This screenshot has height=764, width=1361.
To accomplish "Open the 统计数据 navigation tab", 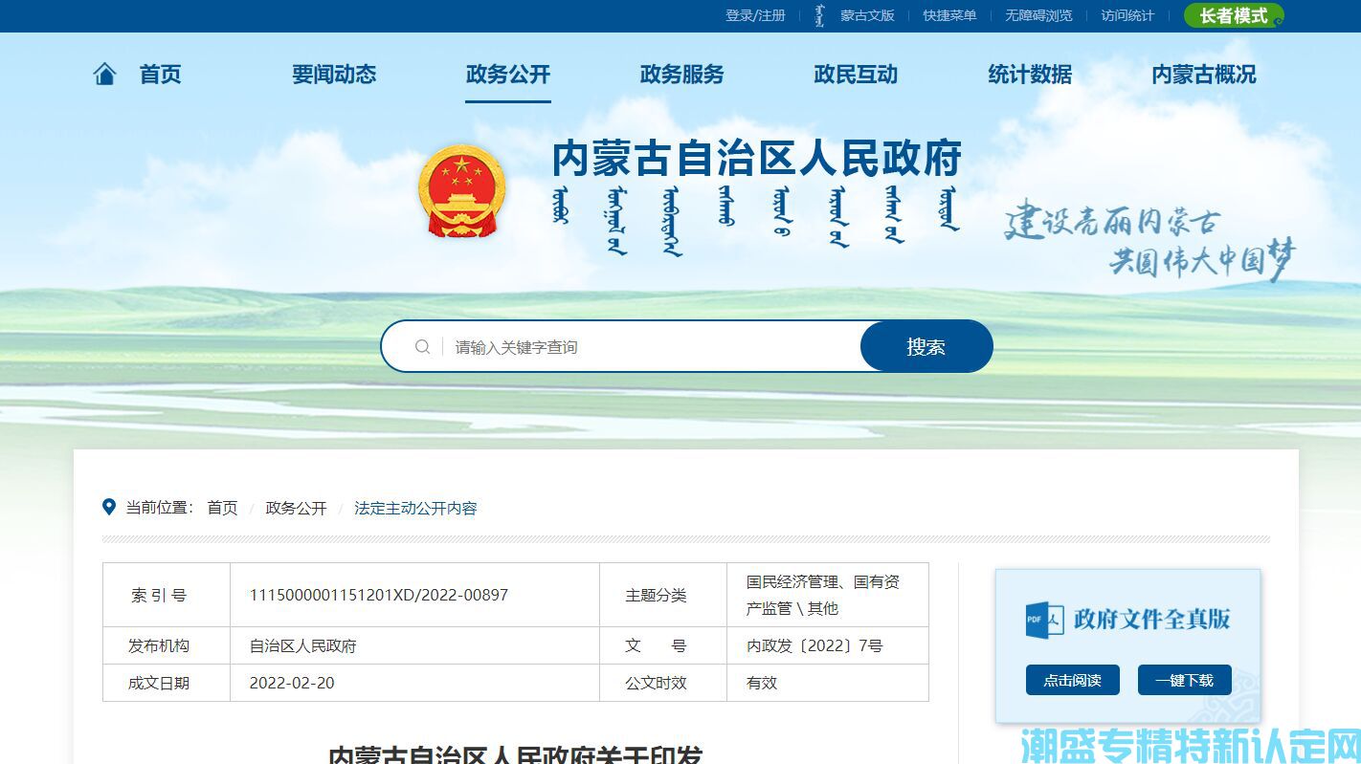I will [x=1030, y=75].
